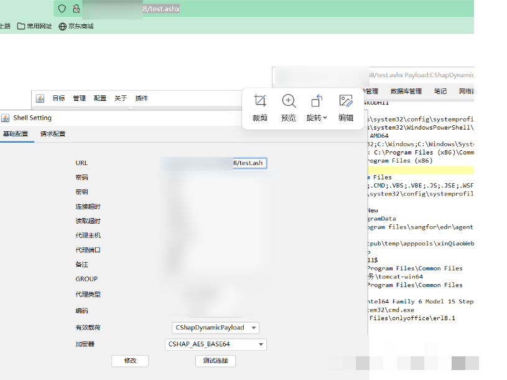507x380 pixels.
Task: Click the 加密器 label
Action: click(85, 344)
